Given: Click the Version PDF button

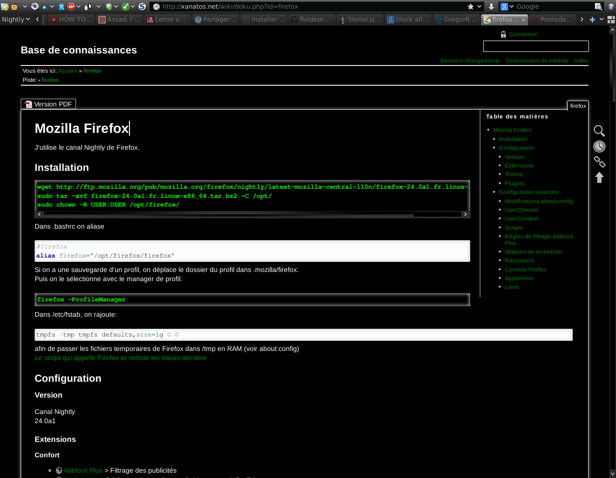Looking at the screenshot, I should point(48,104).
